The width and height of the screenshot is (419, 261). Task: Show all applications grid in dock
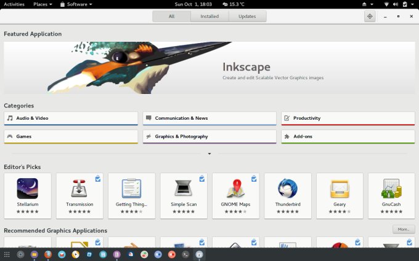pyautogui.click(x=7, y=255)
